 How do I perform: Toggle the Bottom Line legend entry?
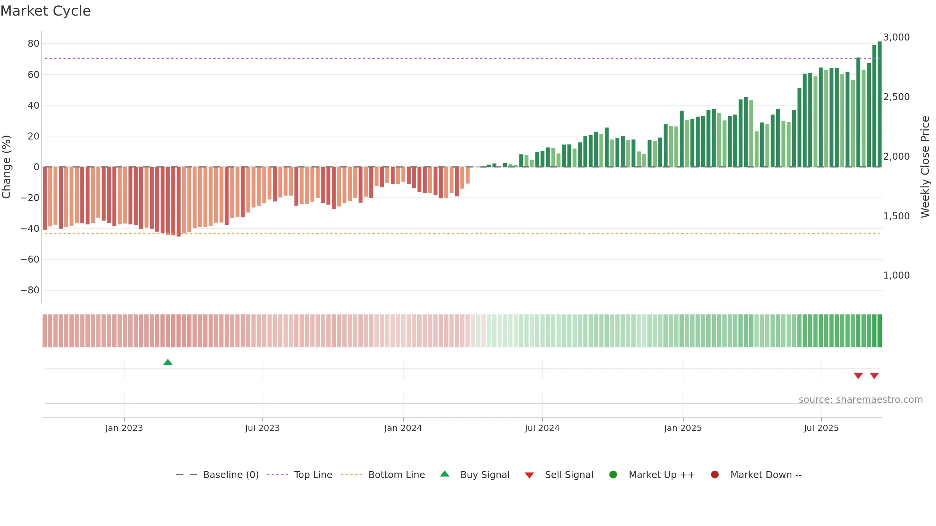pyautogui.click(x=383, y=475)
